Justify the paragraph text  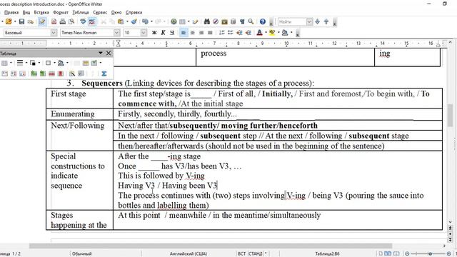pyautogui.click(x=210, y=33)
